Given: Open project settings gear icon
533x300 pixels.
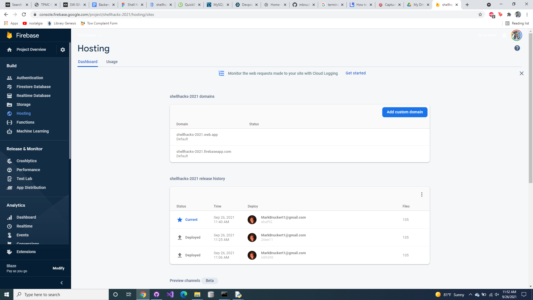Looking at the screenshot, I should point(63,50).
